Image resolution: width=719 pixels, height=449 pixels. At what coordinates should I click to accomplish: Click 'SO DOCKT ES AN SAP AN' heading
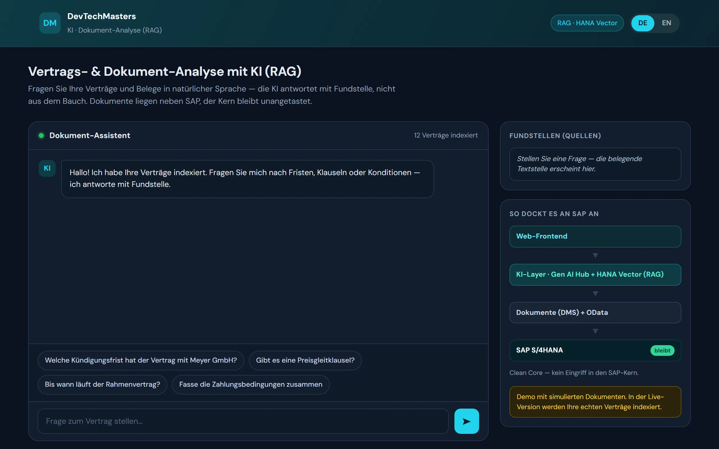[x=554, y=214]
